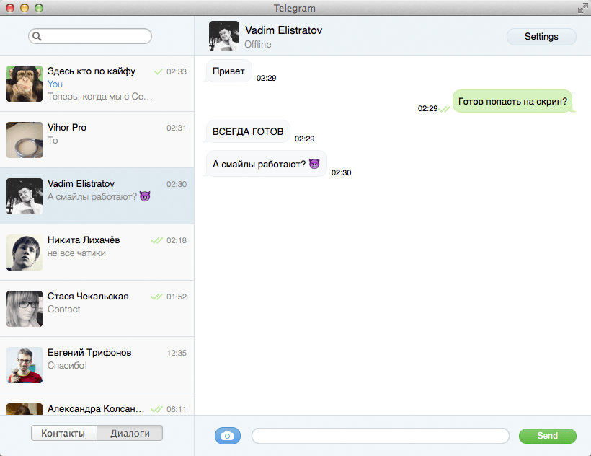Switch to the Контакты tab
This screenshot has height=456, width=591.
(x=64, y=433)
